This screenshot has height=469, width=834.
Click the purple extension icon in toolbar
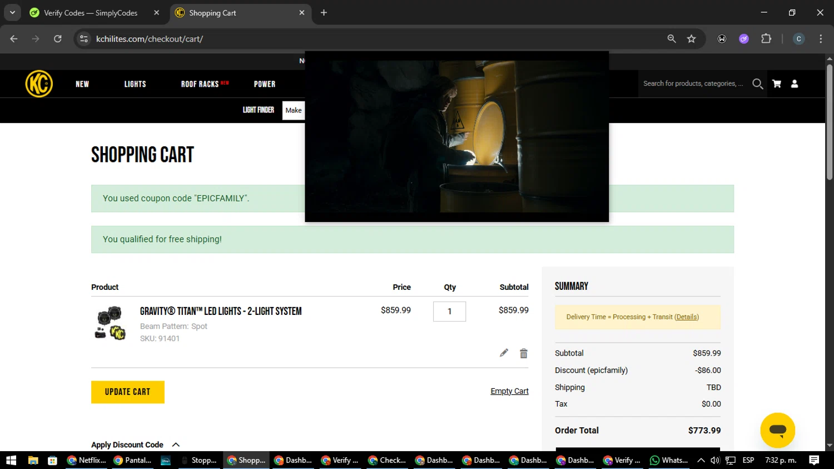tap(744, 39)
